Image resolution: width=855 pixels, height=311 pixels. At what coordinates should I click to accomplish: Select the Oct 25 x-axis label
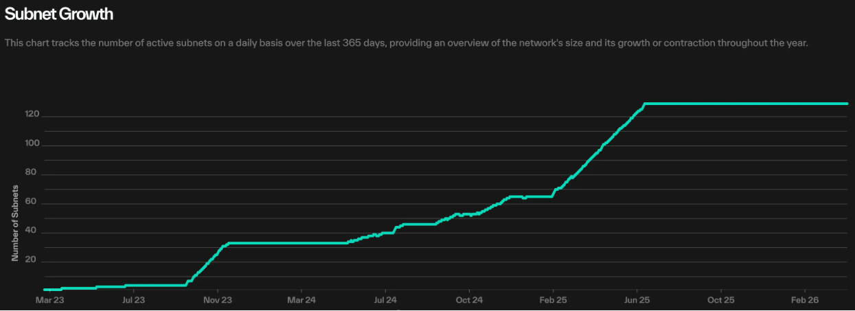point(721,300)
